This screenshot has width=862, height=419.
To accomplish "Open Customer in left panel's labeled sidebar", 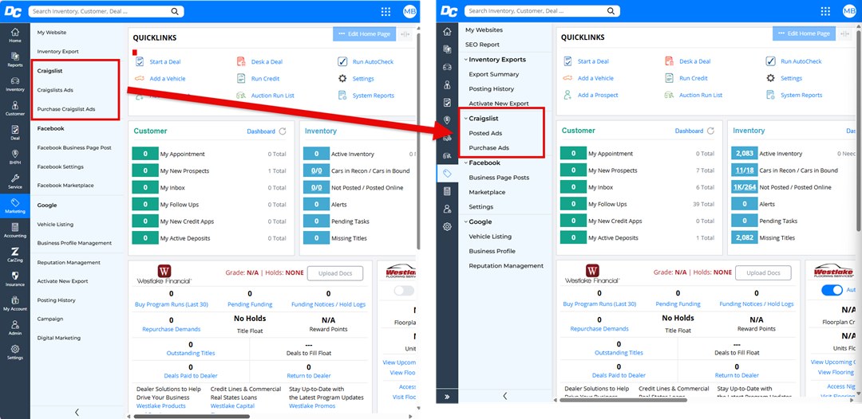I will (x=15, y=108).
